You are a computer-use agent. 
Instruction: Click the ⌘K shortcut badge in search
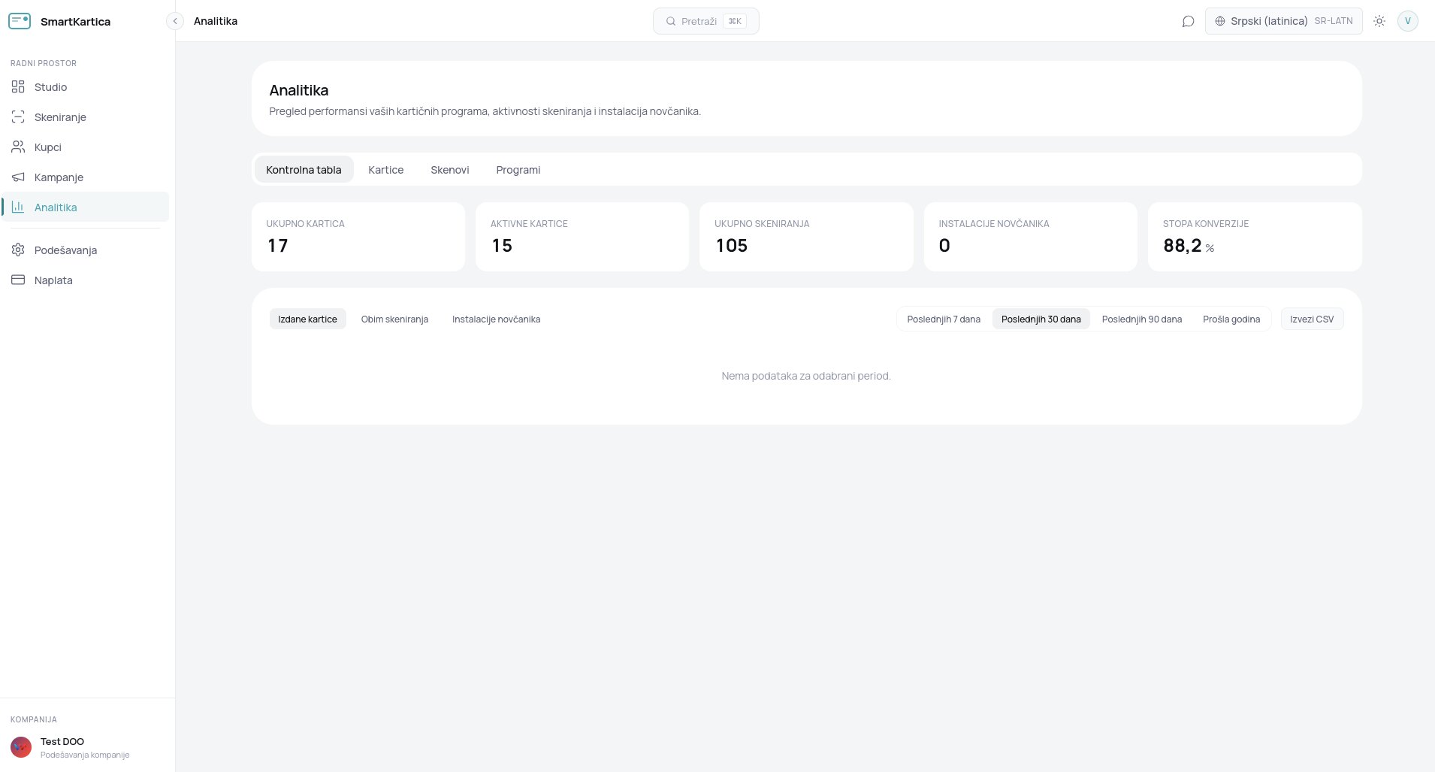[x=735, y=21]
